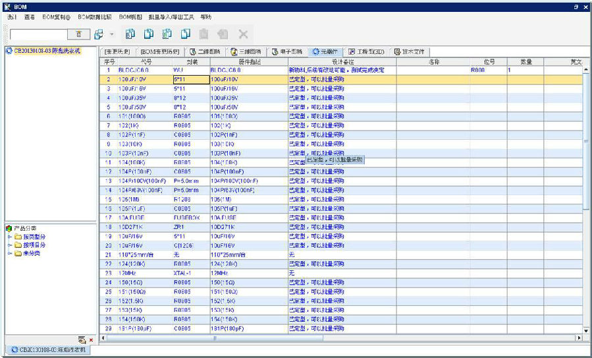Screen dimensions: 592x358
Task: Click the first blue document icon in toolbar
Action: [130, 34]
